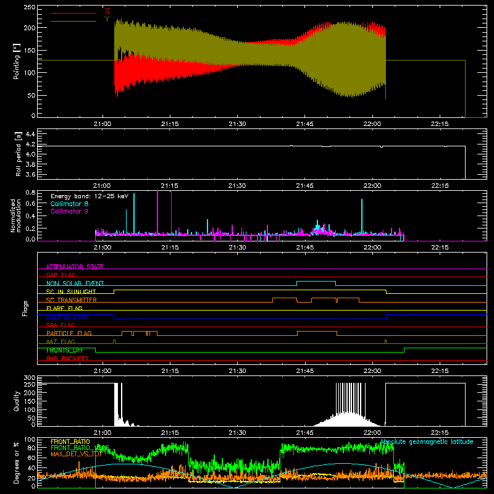The image size is (494, 494).
Task: Click the FLARE_FLAG label
Action: pyautogui.click(x=64, y=308)
